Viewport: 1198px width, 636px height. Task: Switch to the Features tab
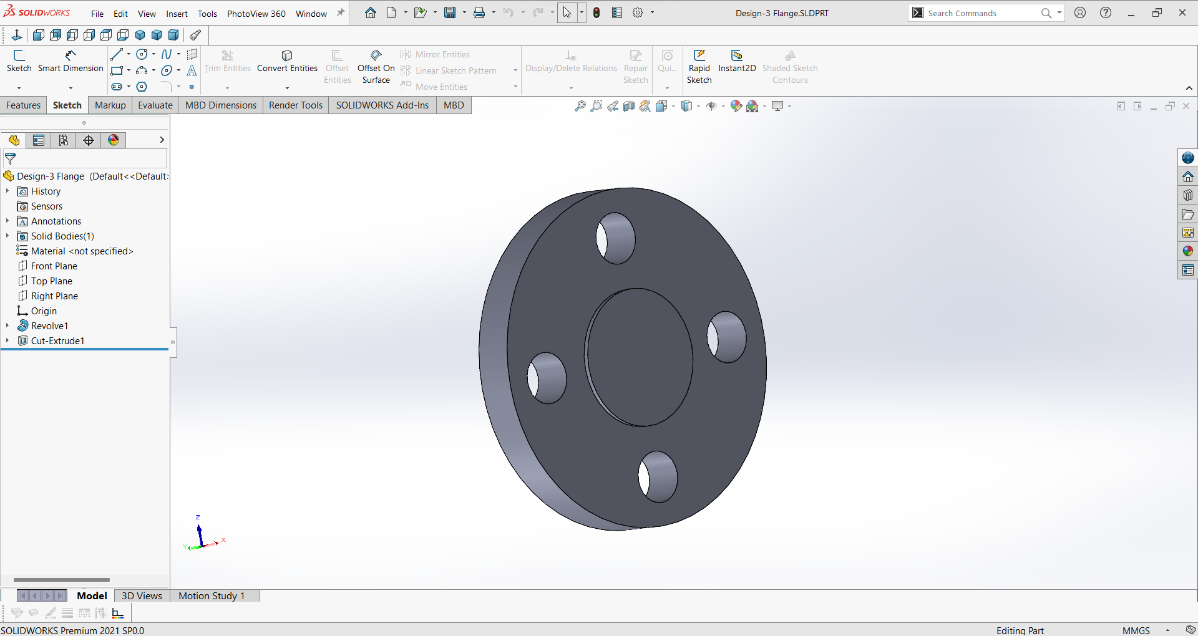coord(23,105)
